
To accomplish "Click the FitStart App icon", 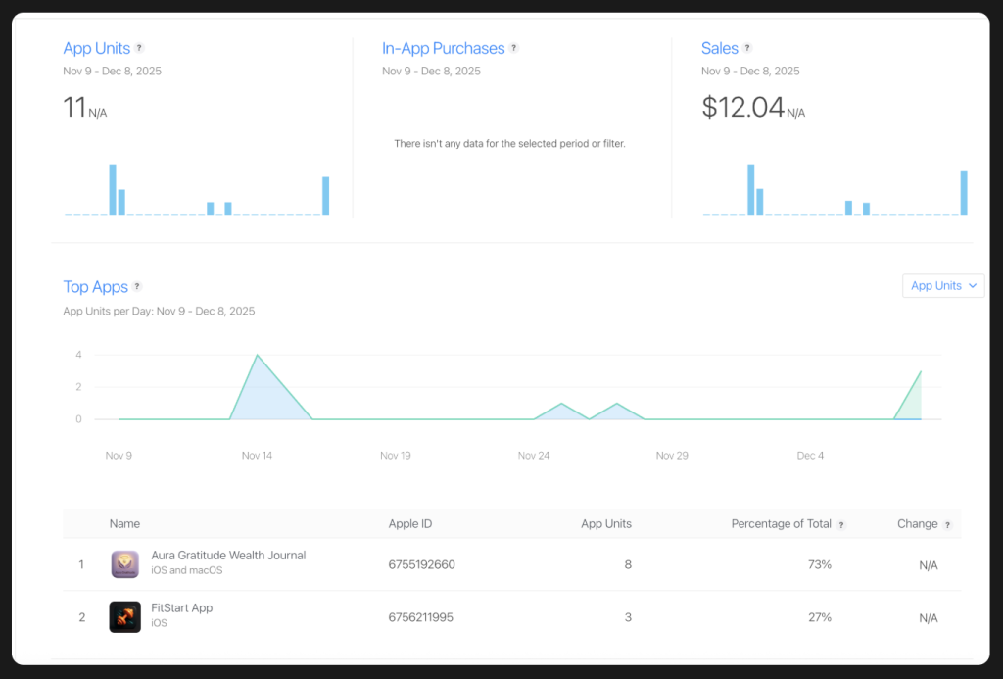I will (124, 617).
